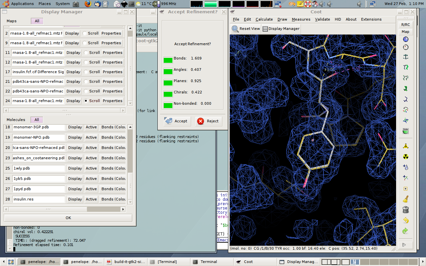Open Bonds colour dropdown for insulin.res
The height and width of the screenshot is (266, 426).
click(x=113, y=199)
